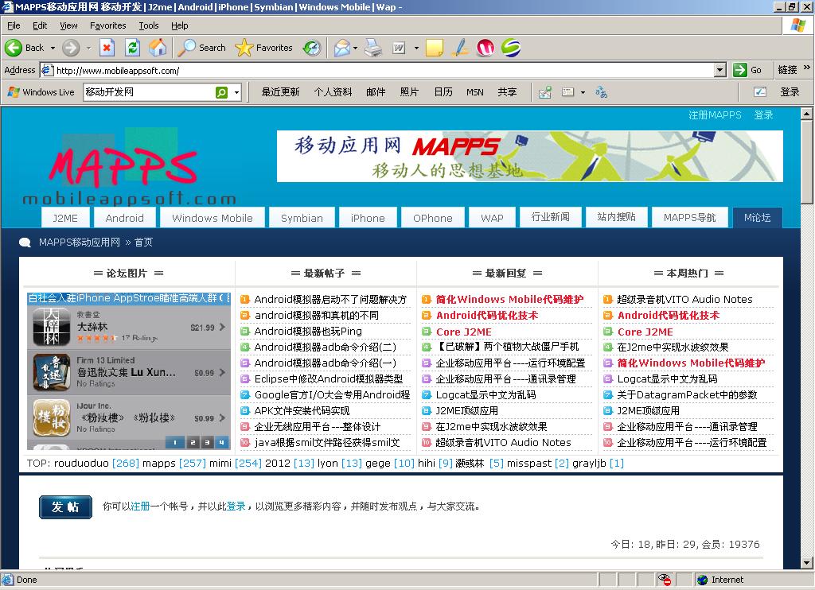Click the Windows Live search text box
This screenshot has width=815, height=590.
click(149, 92)
